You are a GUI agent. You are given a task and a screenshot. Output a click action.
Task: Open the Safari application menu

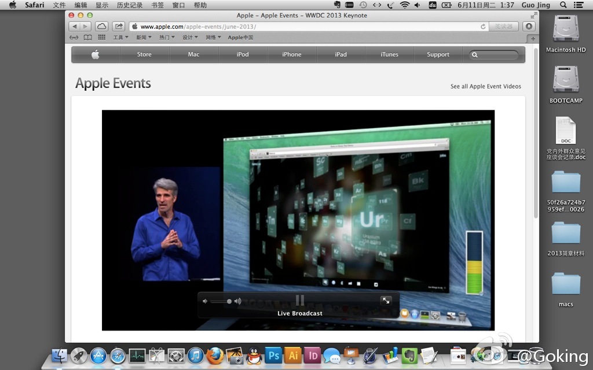pos(34,5)
